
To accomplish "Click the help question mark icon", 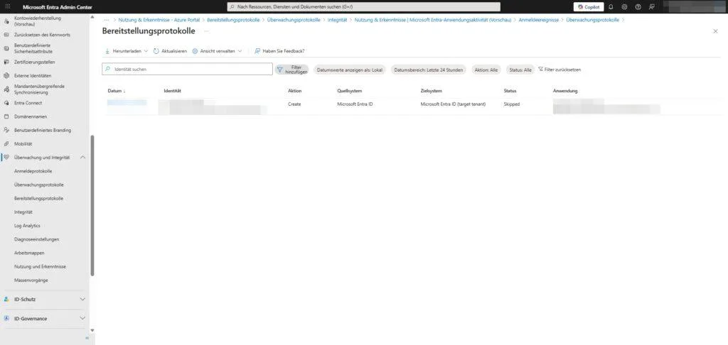I will 638,6.
